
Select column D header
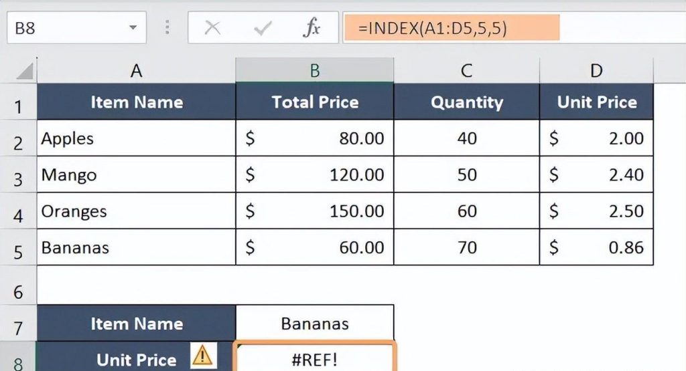coord(596,71)
